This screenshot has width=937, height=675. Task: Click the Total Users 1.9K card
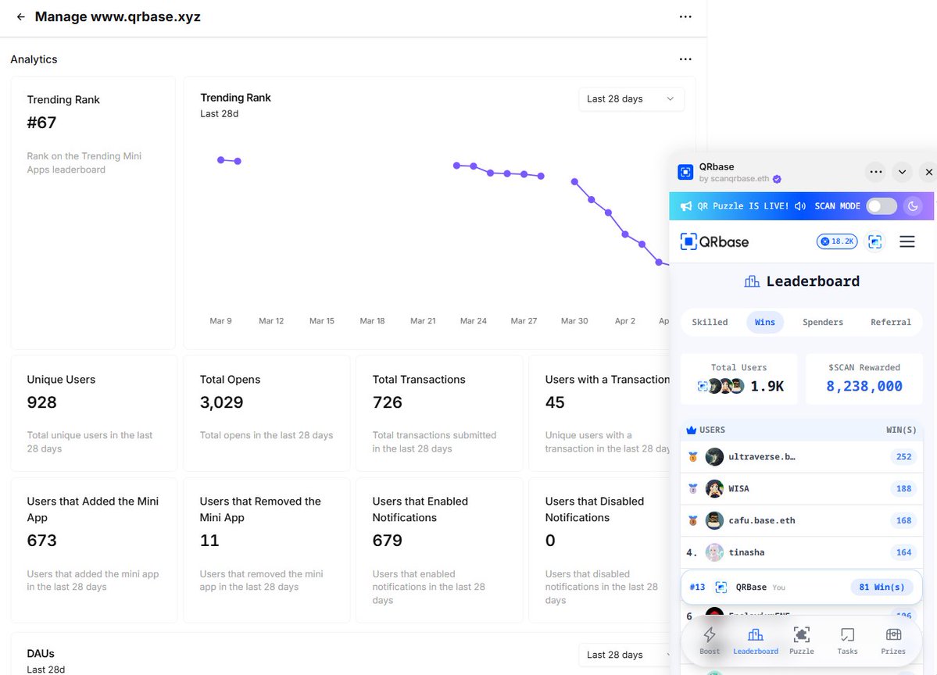tap(739, 379)
